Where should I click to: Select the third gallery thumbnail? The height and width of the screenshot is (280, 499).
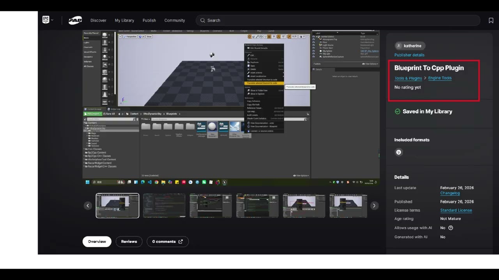211,206
